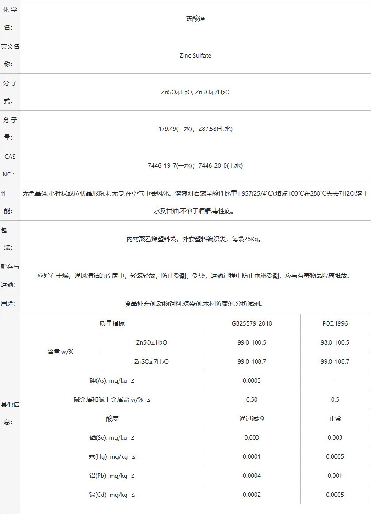Select the molecular weight '179.49(一水), 287.58(七水)'
Screen dimensions: 371x514
coord(195,129)
